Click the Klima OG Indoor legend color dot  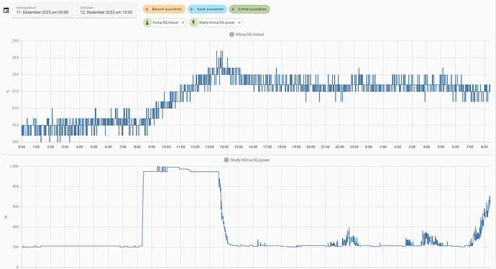coord(231,35)
